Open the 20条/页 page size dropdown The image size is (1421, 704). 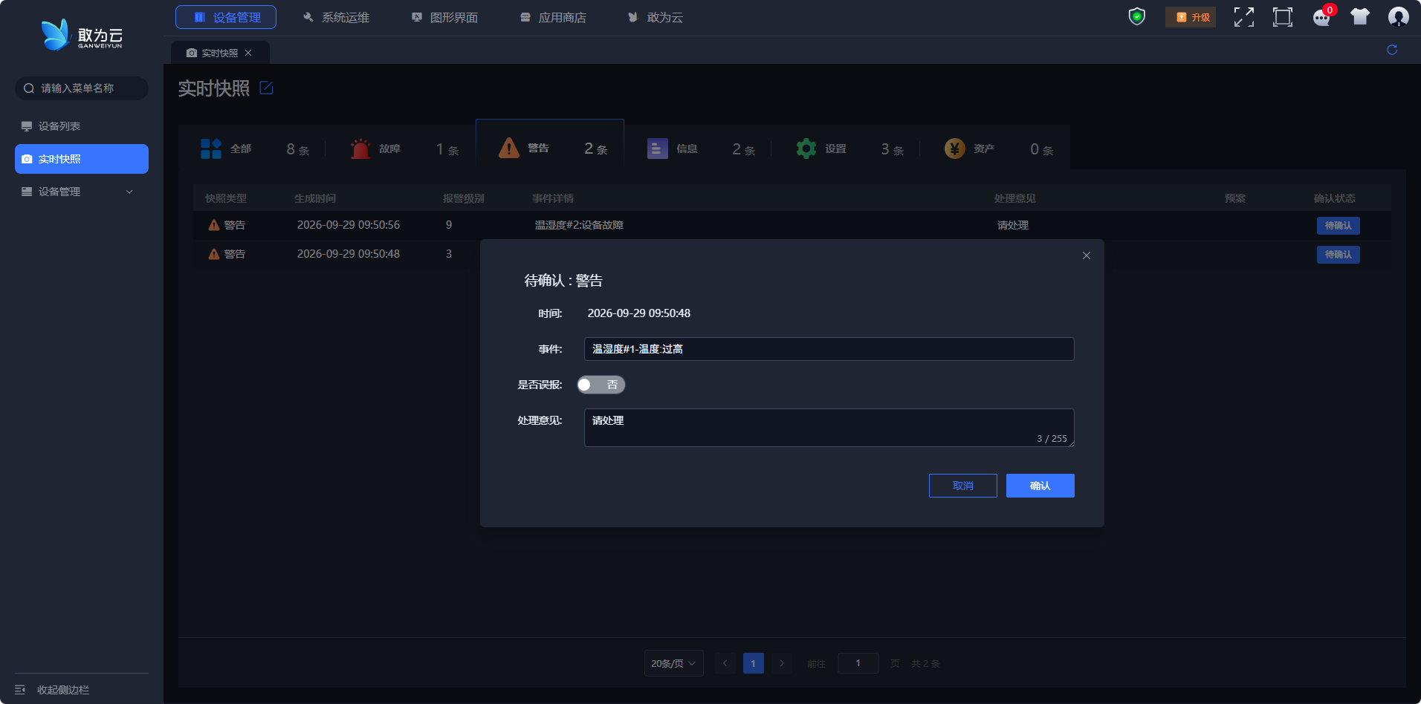(673, 663)
